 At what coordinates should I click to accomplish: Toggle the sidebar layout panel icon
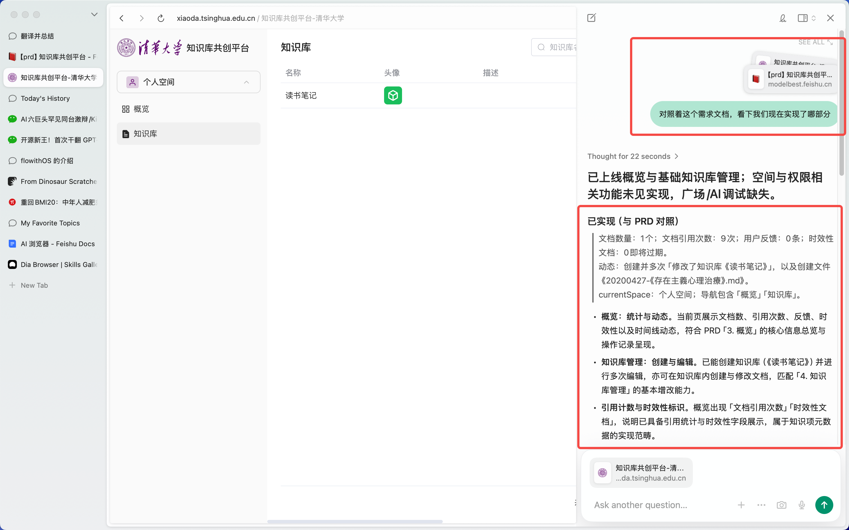[802, 18]
